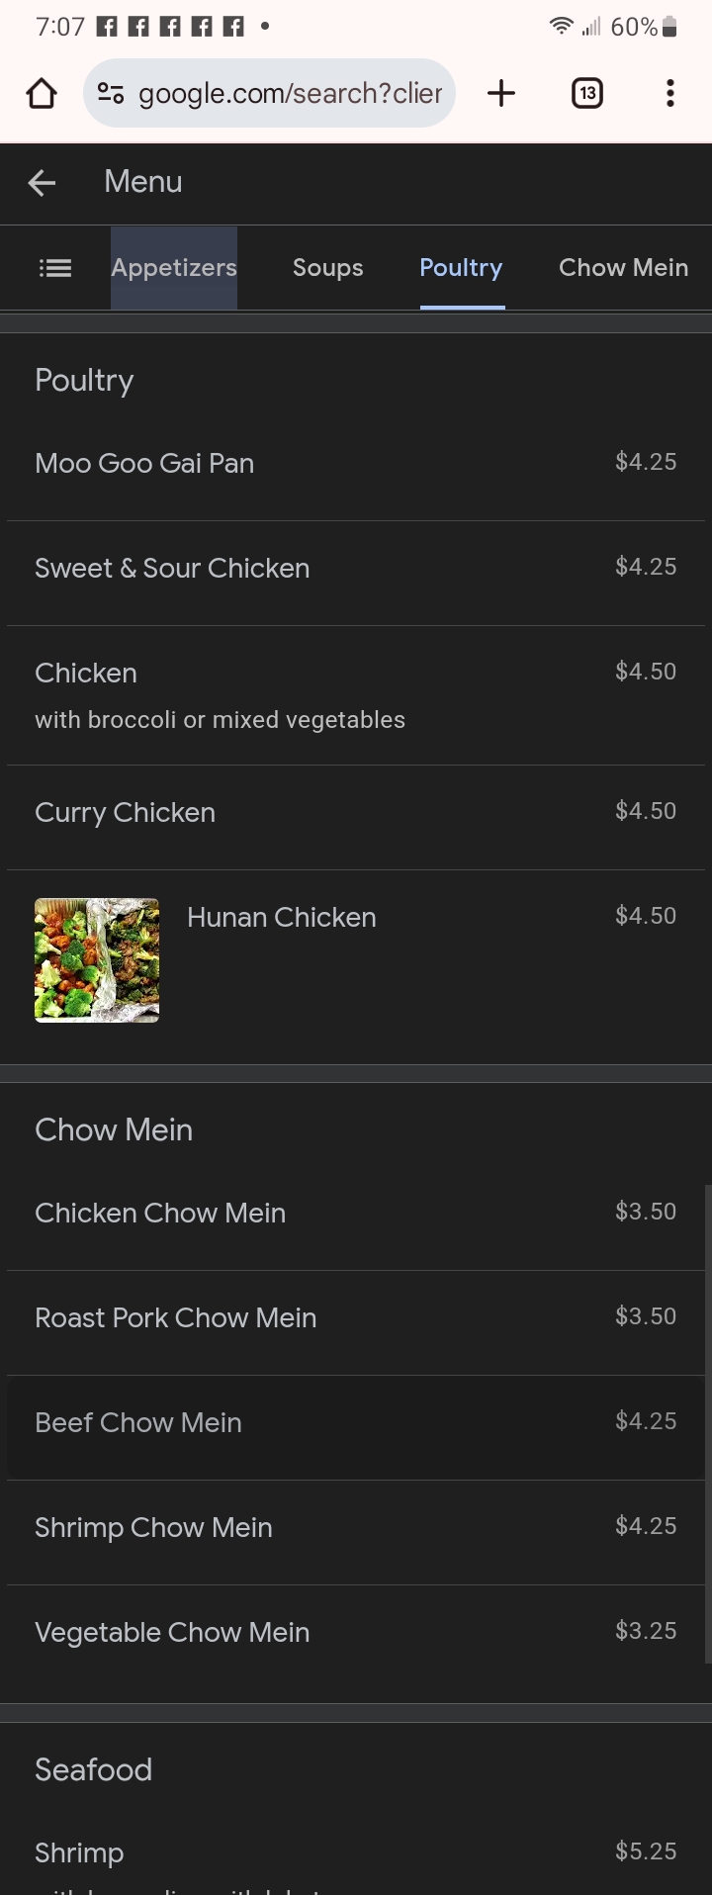The image size is (712, 1895).
Task: Select Sweet & Sour Chicken item
Action: pos(172,569)
